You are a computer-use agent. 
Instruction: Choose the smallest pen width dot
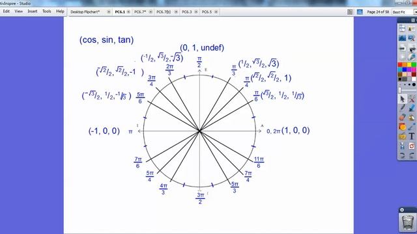click(400, 84)
